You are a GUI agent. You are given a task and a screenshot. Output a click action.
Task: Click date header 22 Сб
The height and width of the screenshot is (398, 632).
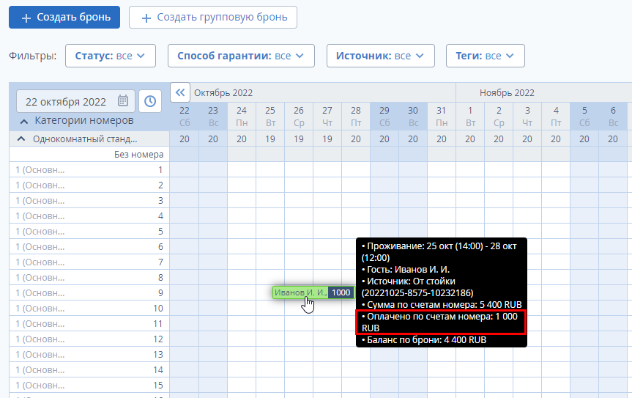[185, 116]
